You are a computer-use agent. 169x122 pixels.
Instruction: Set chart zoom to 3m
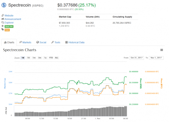tap(40, 58)
